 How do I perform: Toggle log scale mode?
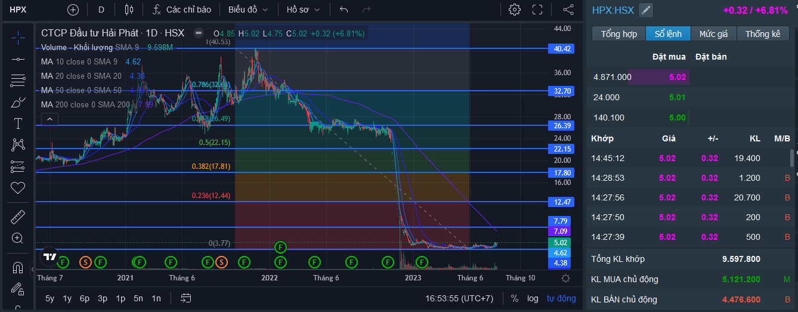(533, 298)
